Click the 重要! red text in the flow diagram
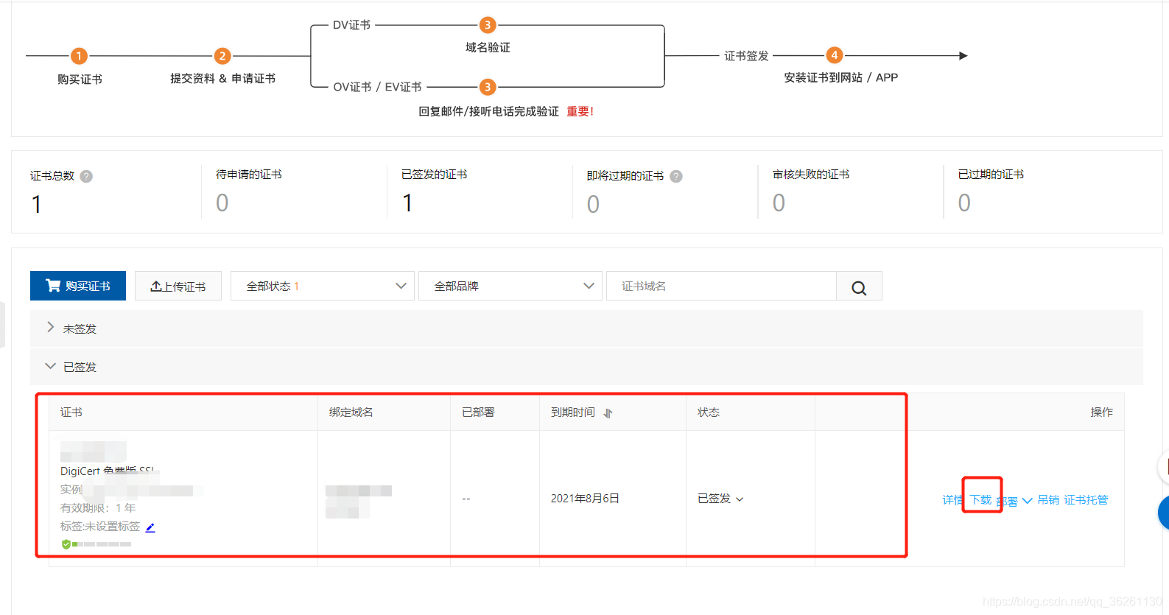The image size is (1169, 615). pyautogui.click(x=580, y=111)
